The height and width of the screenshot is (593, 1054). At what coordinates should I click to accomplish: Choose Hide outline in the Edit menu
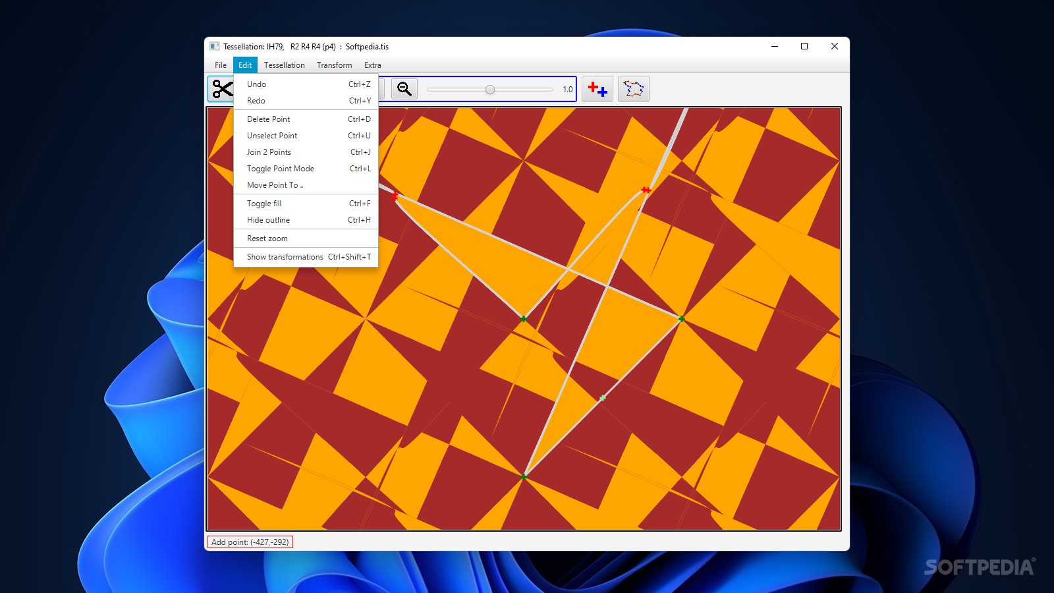tap(306, 220)
